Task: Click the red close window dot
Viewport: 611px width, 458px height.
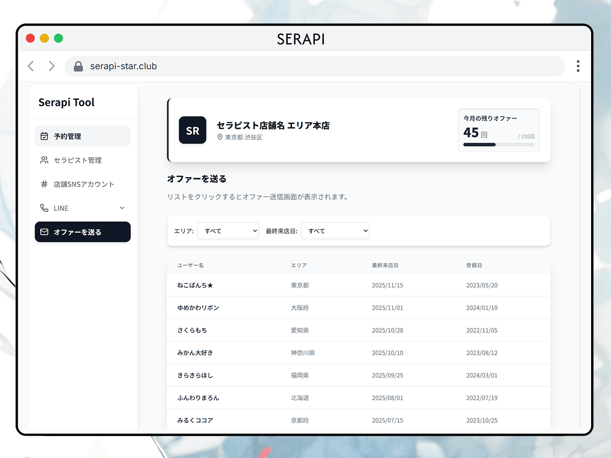Action: [30, 38]
